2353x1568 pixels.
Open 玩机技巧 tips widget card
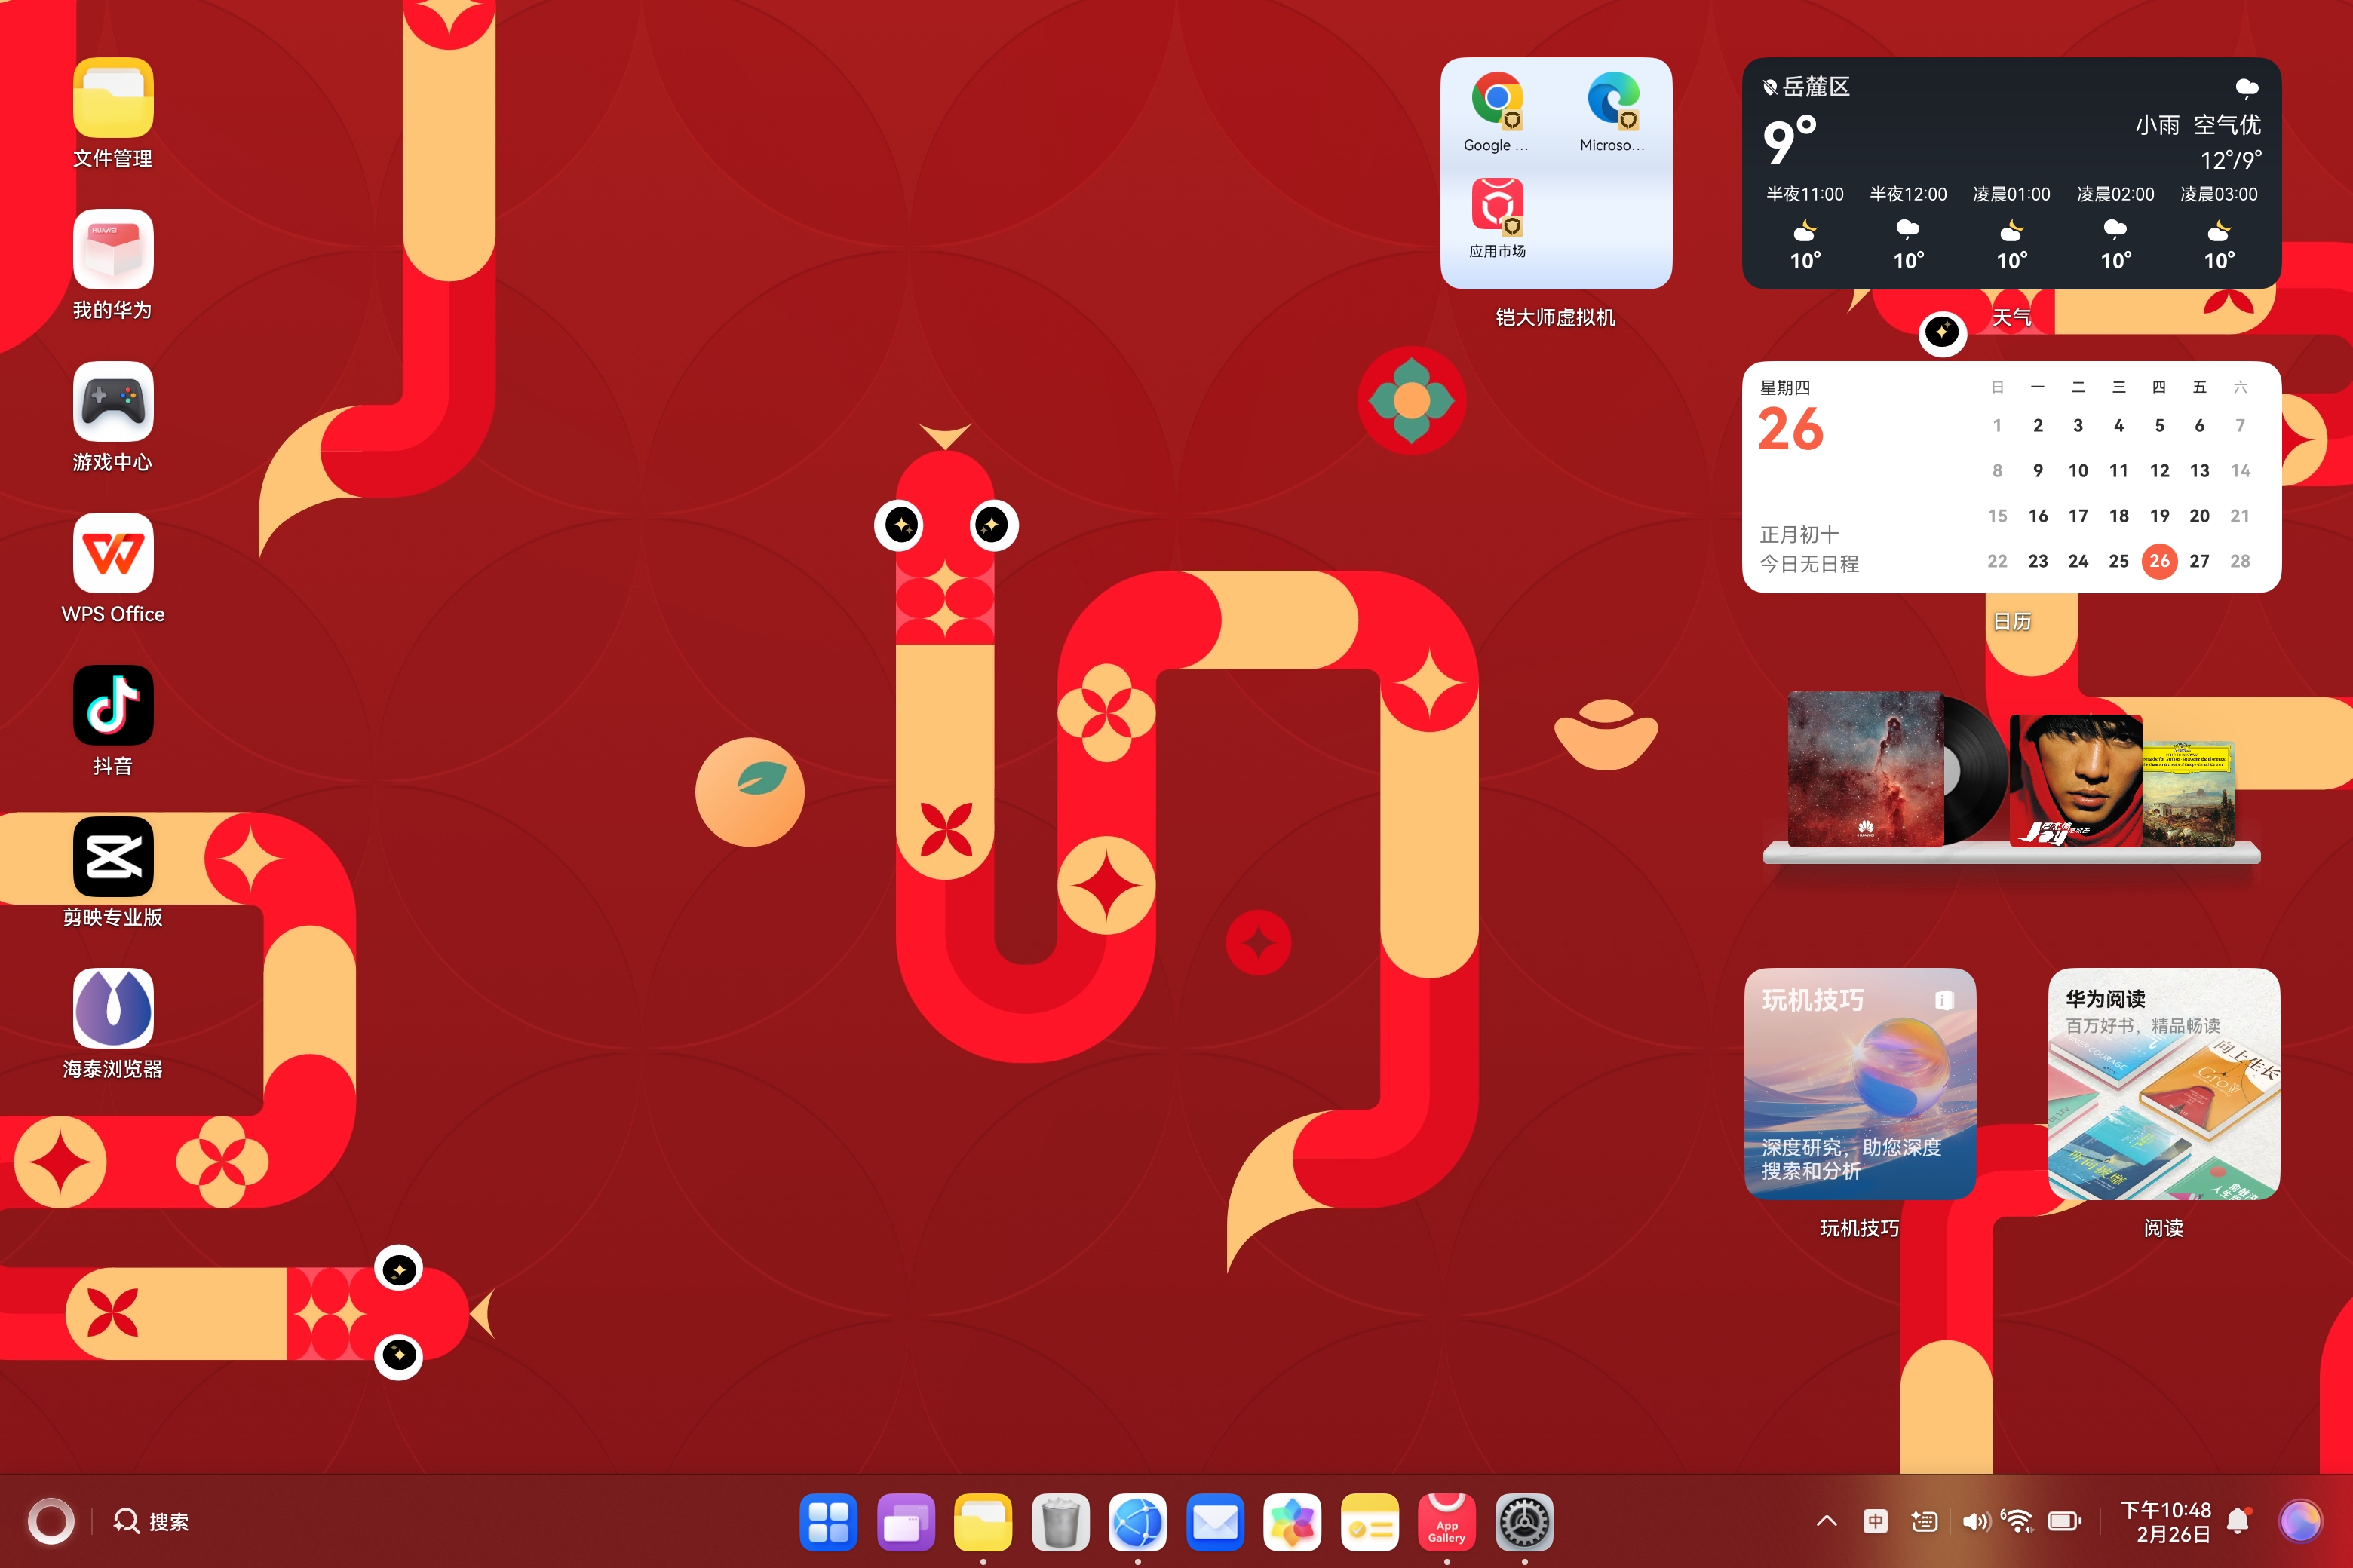coord(1859,1083)
